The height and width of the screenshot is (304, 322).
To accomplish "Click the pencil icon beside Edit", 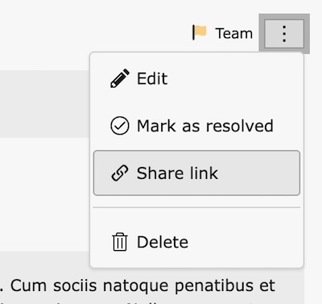I will coord(120,78).
